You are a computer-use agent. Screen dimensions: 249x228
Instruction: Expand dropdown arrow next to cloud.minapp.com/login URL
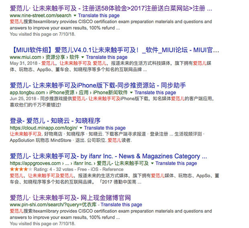tap(81, 128)
